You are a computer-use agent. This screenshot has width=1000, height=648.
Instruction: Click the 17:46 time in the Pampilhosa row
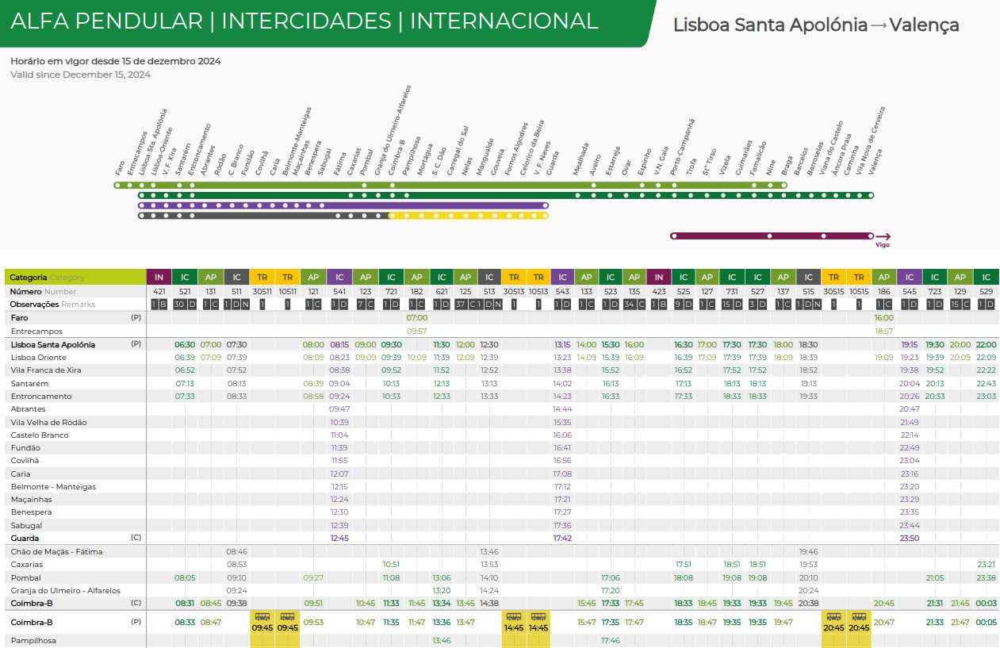tap(611, 641)
